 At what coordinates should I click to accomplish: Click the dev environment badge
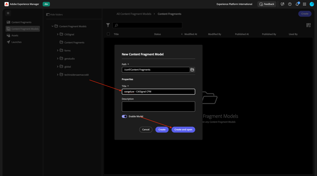tap(46, 4)
